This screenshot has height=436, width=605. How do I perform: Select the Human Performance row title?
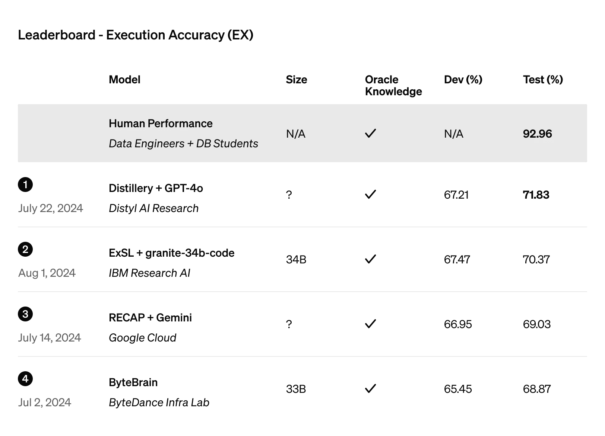click(x=161, y=124)
